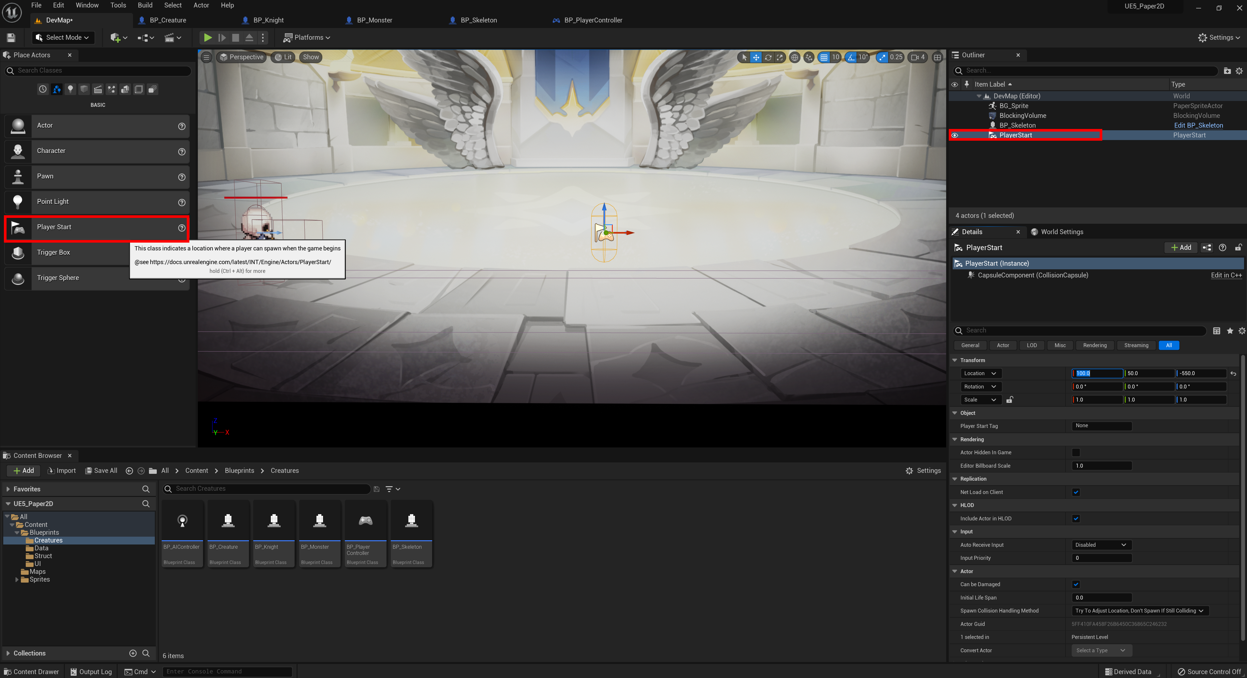The height and width of the screenshot is (678, 1247).
Task: Select Rendering filter in Details
Action: click(x=1094, y=345)
